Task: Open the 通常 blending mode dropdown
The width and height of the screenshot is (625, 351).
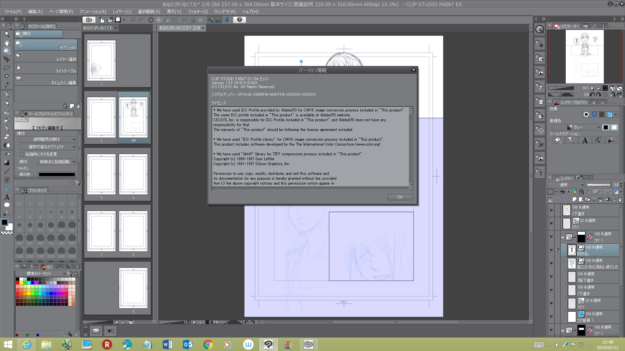Action: pos(566,185)
